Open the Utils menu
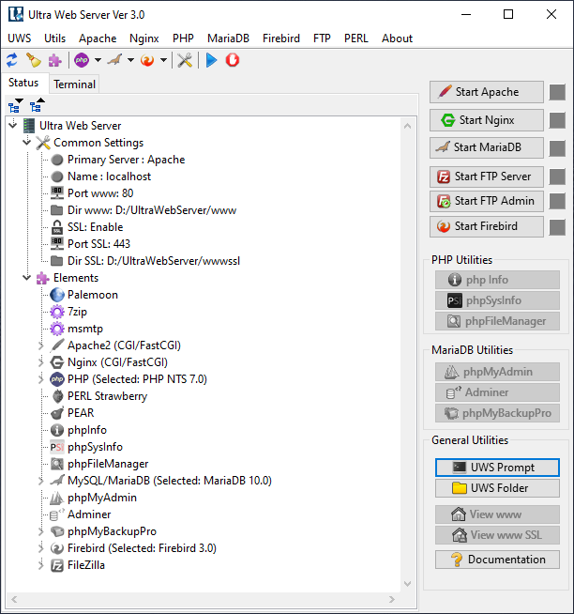Image resolution: width=574 pixels, height=614 pixels. [54, 38]
